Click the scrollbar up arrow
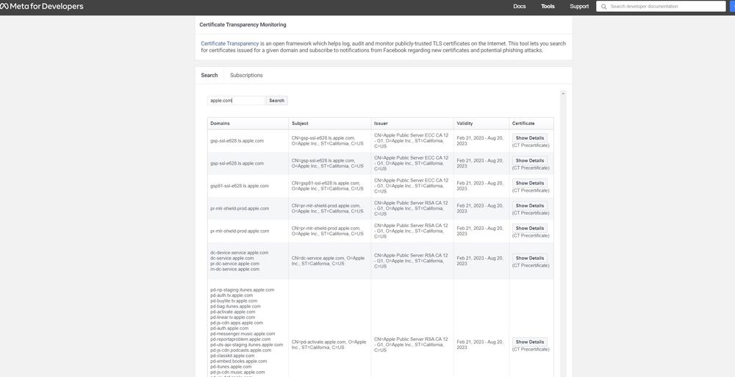This screenshot has height=377, width=735. click(564, 94)
